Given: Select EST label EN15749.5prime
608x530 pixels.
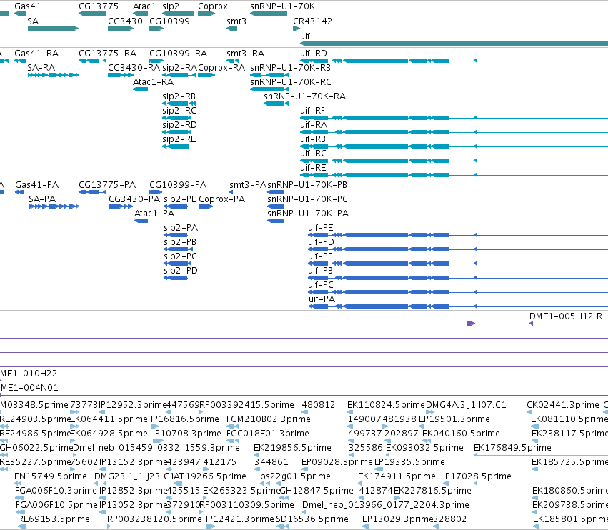Looking at the screenshot, I should (51, 476).
